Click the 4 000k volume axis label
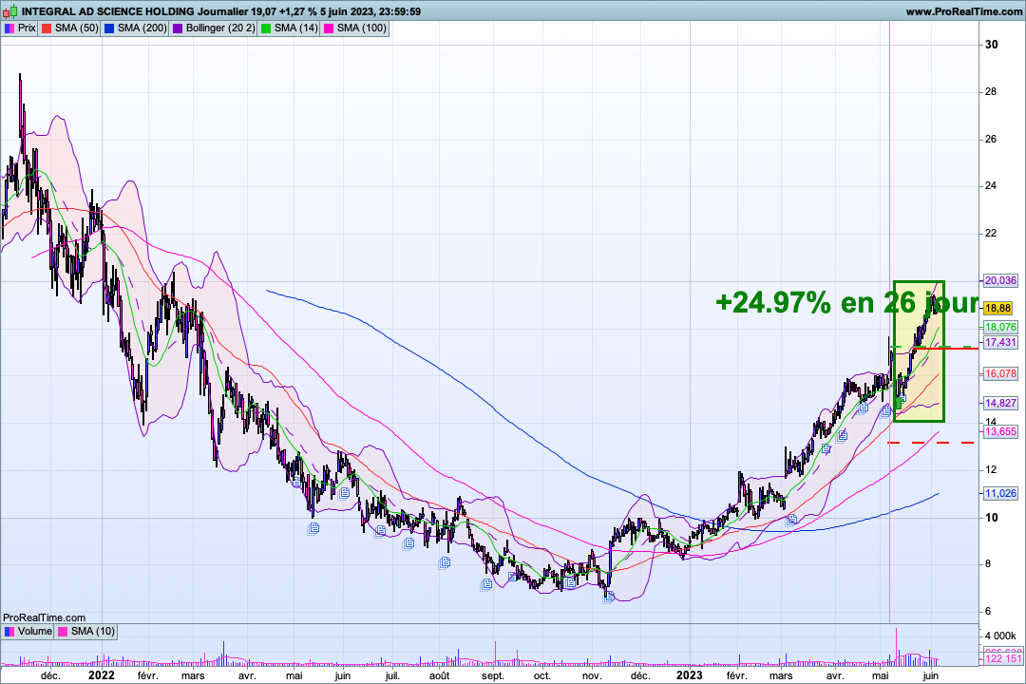 click(x=1000, y=636)
